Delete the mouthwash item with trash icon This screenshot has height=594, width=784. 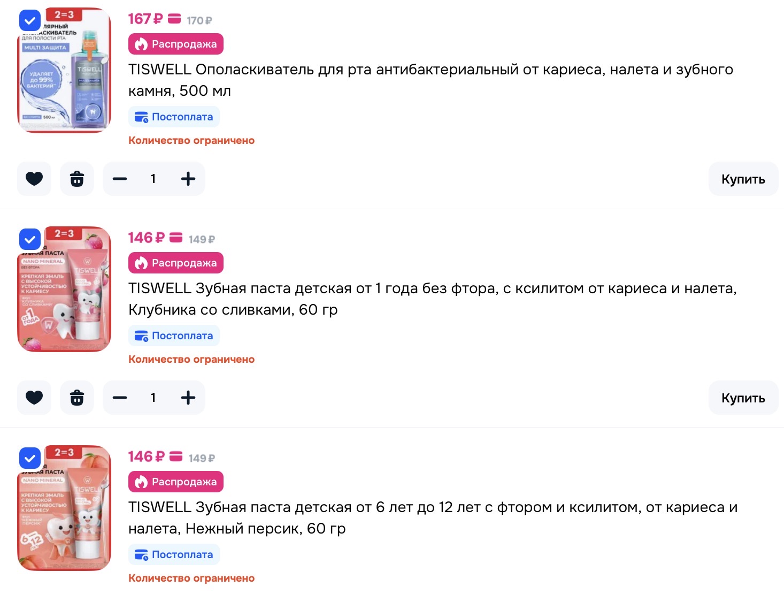click(77, 179)
